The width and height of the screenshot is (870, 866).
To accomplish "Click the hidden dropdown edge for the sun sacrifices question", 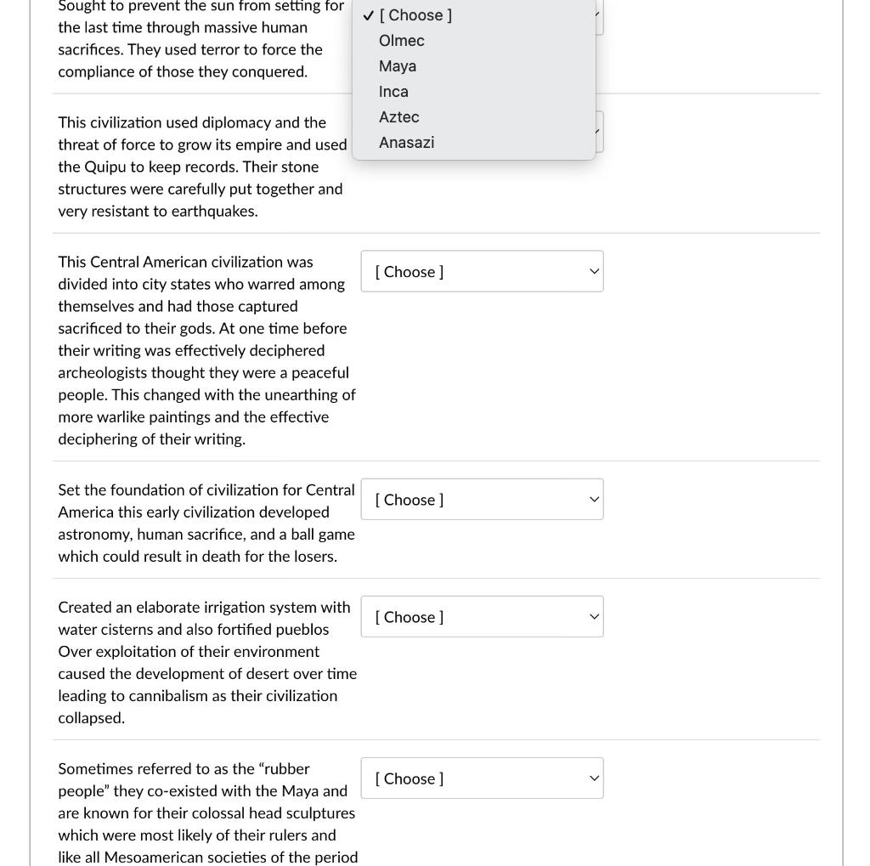I will pos(600,17).
